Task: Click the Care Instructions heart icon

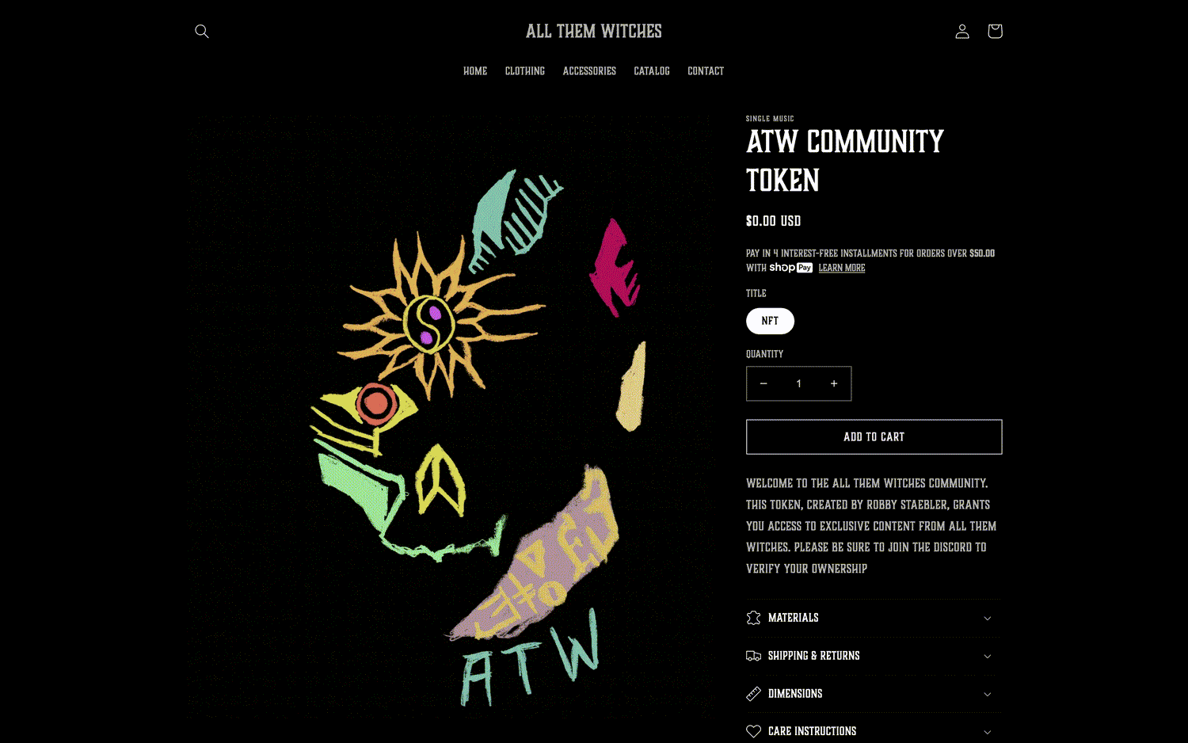Action: pos(753,731)
